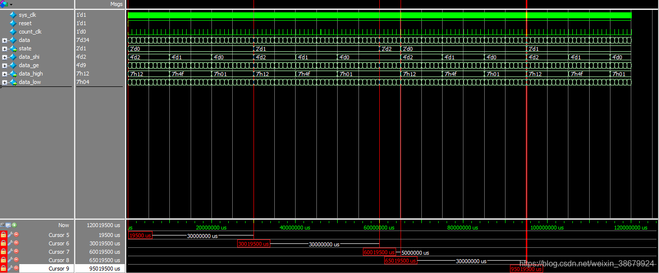Select the data_low signal name
This screenshot has width=659, height=273.
pyautogui.click(x=30, y=82)
